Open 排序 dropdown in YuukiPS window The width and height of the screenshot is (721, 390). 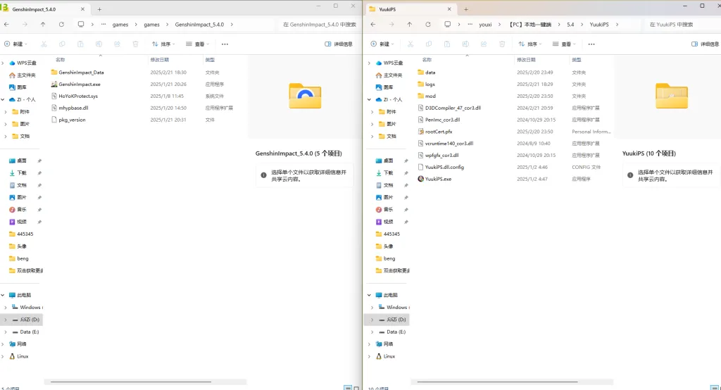(529, 44)
